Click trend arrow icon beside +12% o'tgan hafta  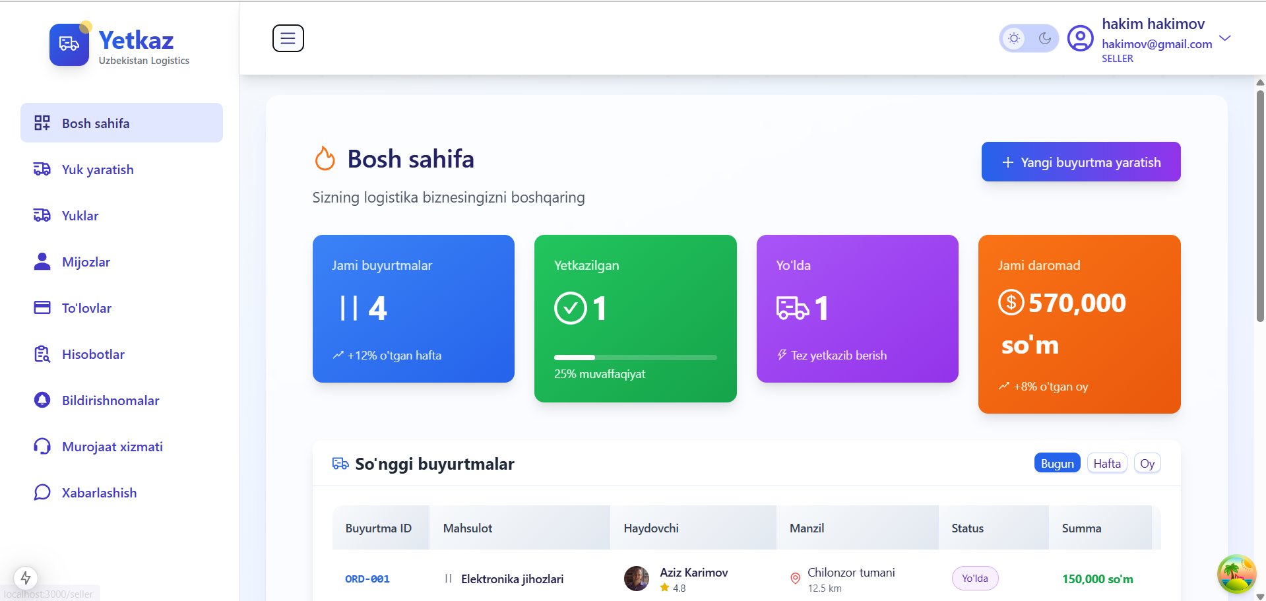pyautogui.click(x=338, y=355)
